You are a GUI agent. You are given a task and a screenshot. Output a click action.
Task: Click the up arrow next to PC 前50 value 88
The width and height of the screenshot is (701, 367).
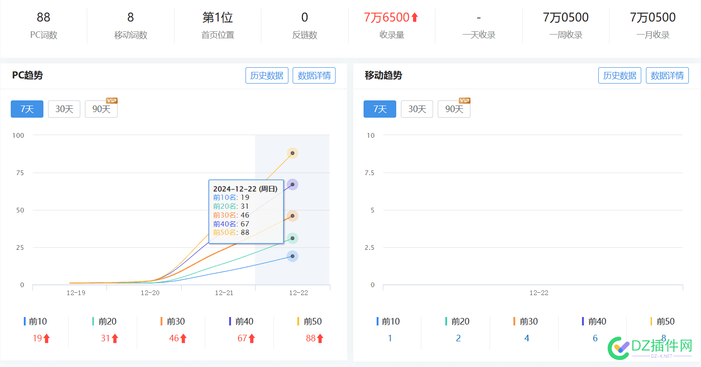tap(320, 339)
